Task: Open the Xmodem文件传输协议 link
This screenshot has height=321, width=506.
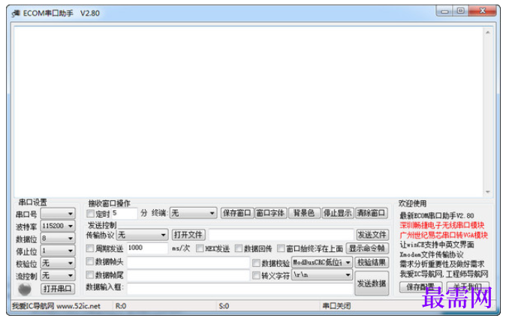Action: (432, 254)
